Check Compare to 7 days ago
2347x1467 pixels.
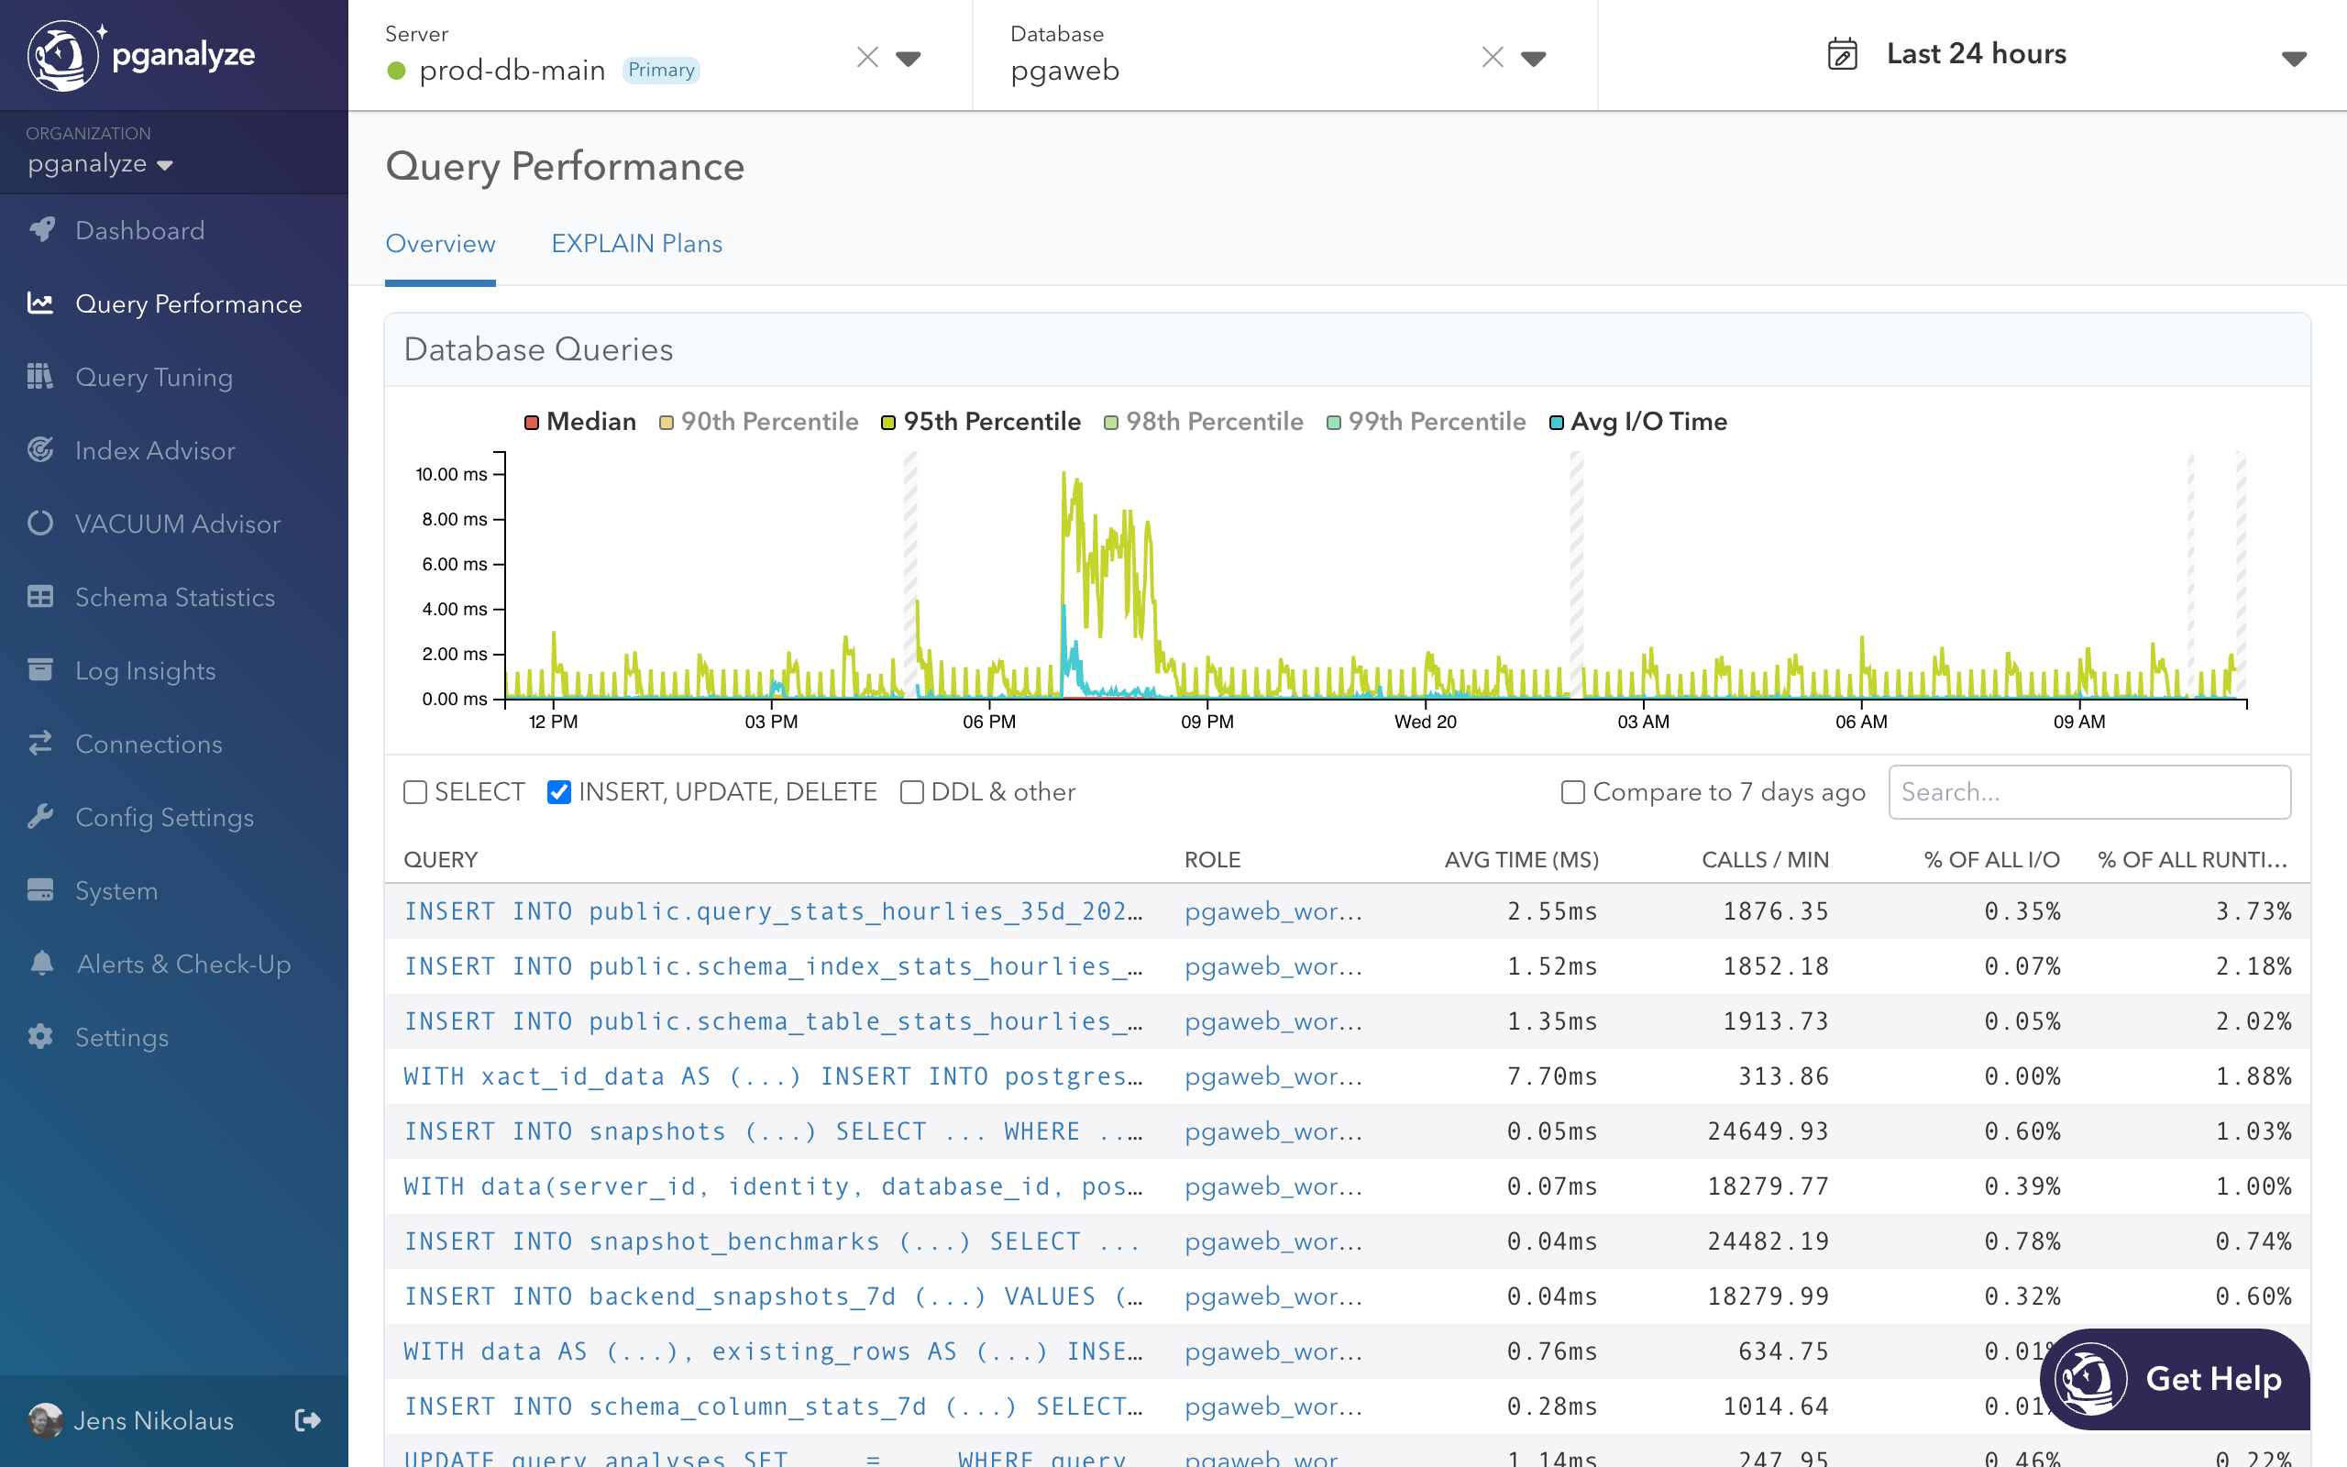1572,793
